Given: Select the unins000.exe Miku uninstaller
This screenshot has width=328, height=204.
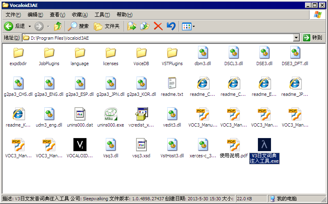Looking at the screenshot, I should (x=110, y=118).
